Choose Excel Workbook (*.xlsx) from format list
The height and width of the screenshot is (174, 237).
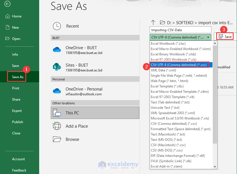[x=168, y=43]
